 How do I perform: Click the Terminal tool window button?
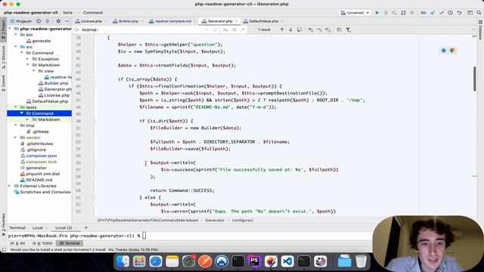(70, 243)
